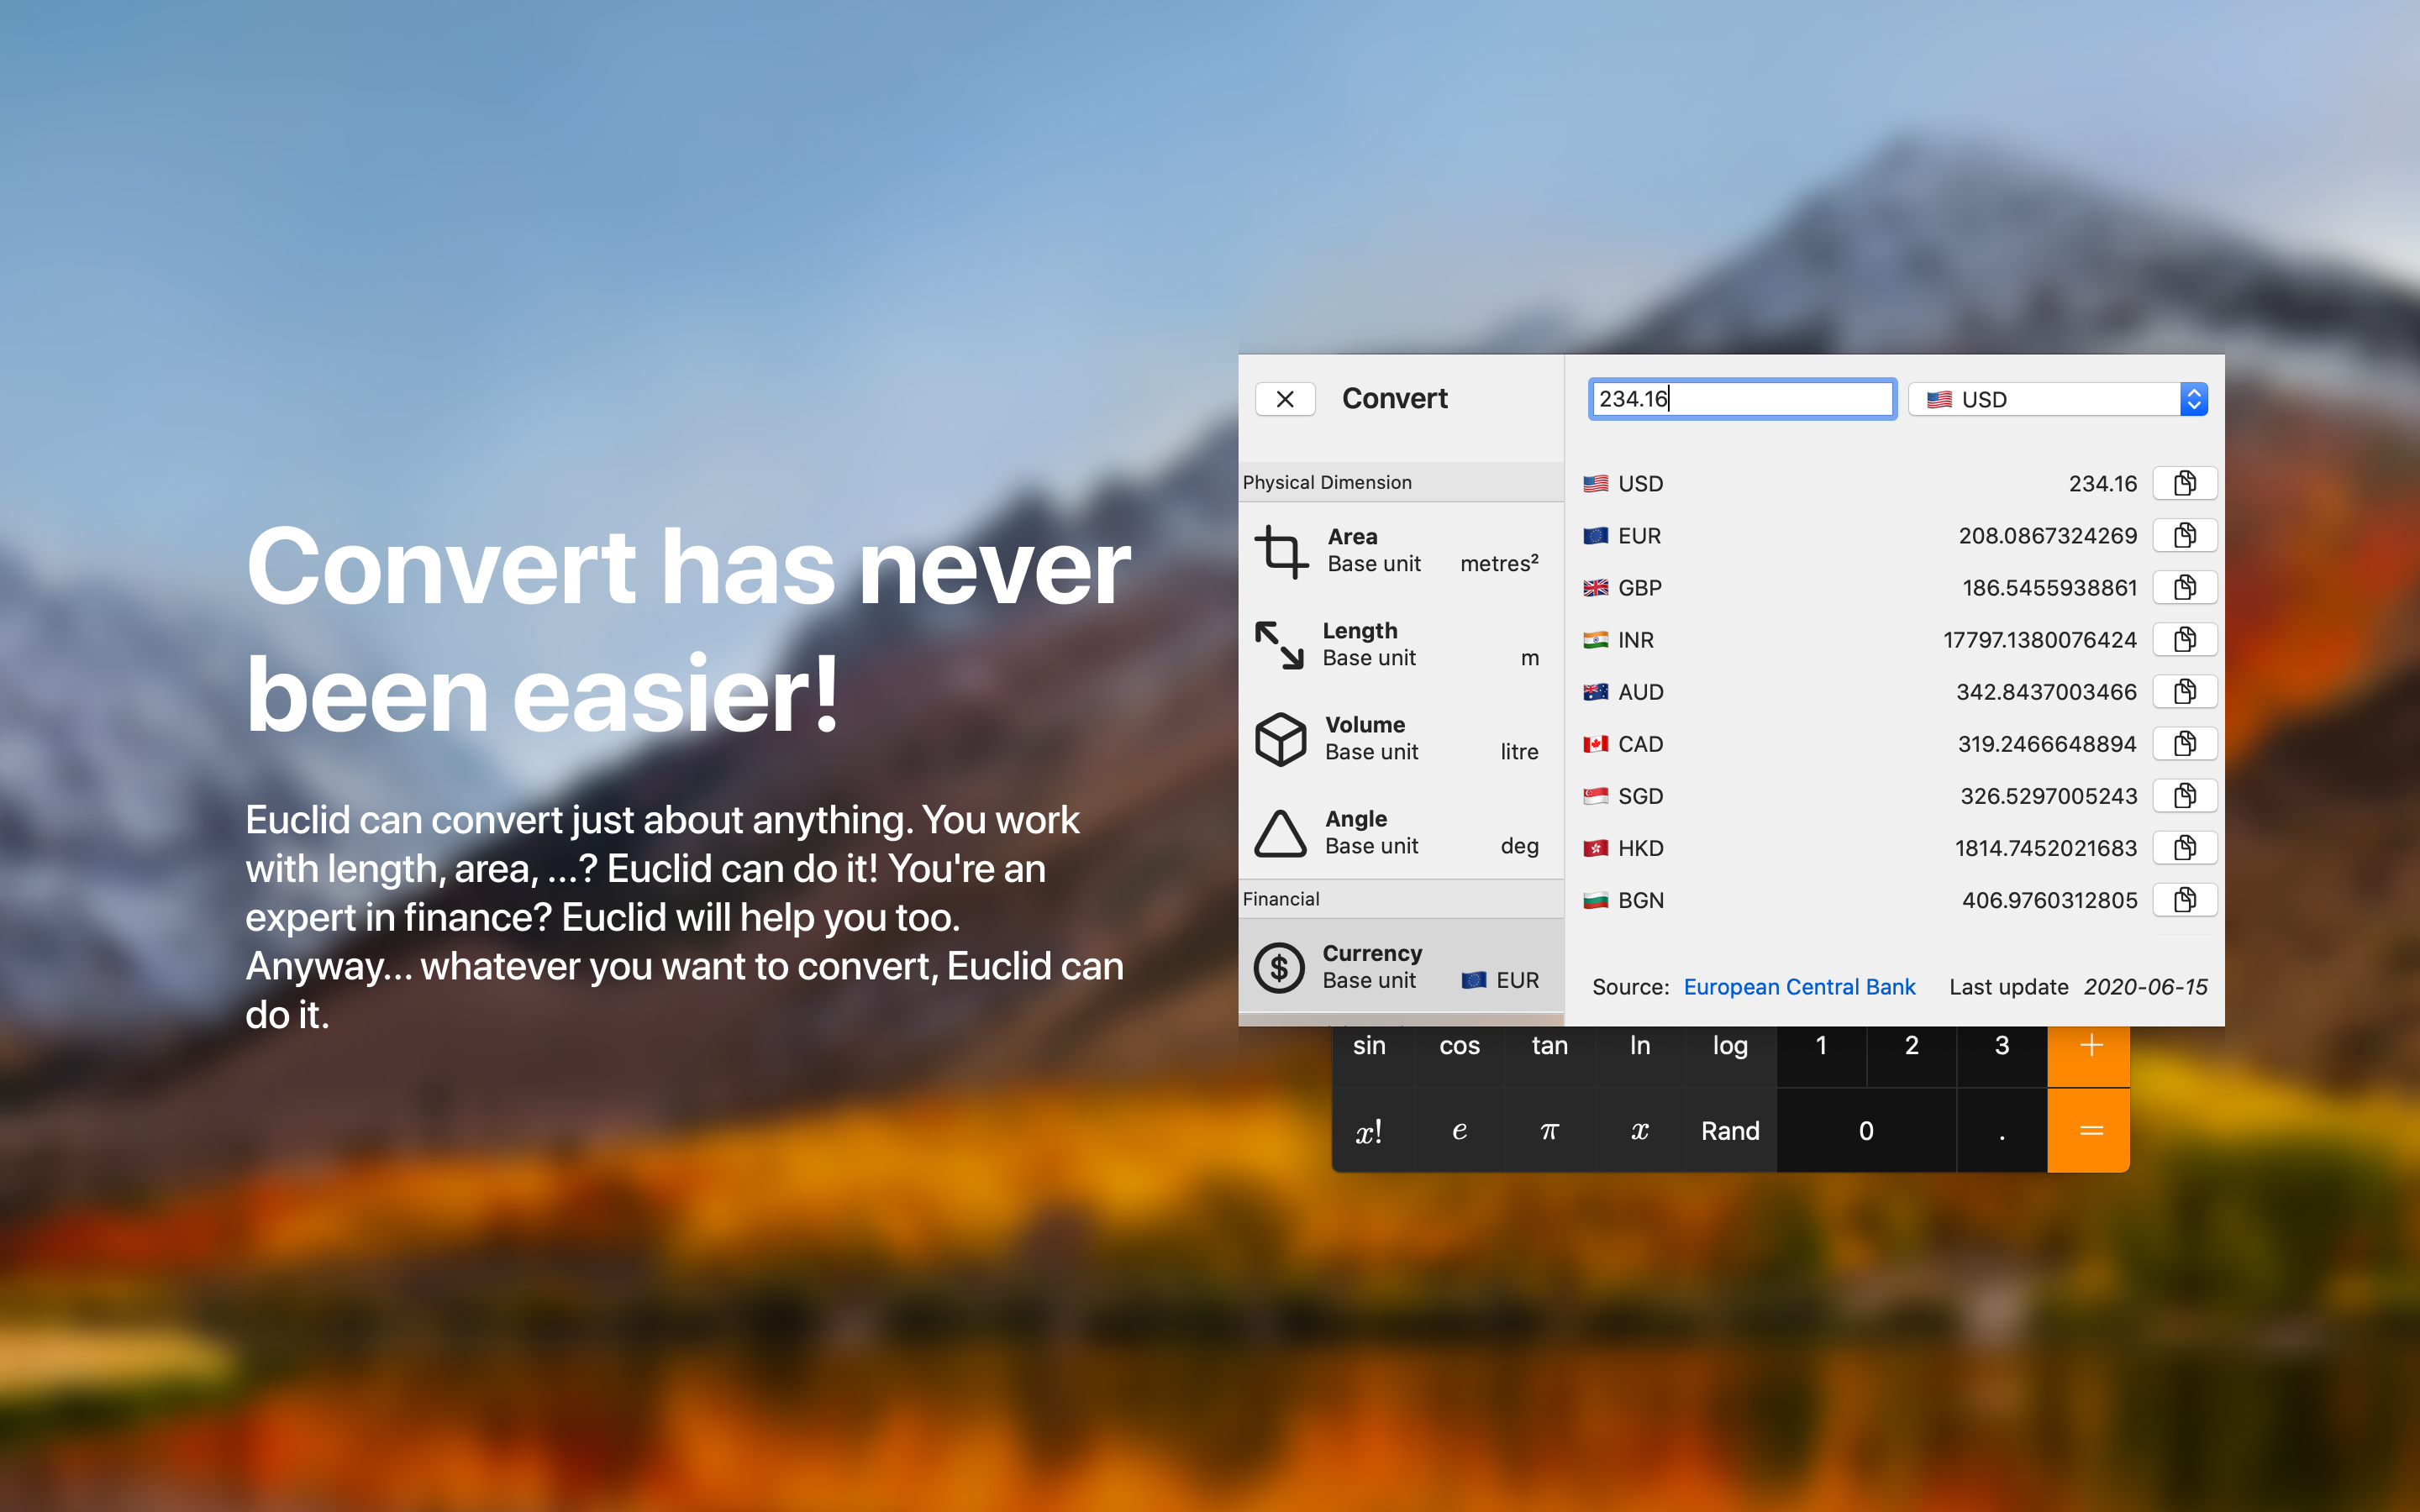Click the amount input field
This screenshot has height=1512, width=2420.
point(1742,399)
